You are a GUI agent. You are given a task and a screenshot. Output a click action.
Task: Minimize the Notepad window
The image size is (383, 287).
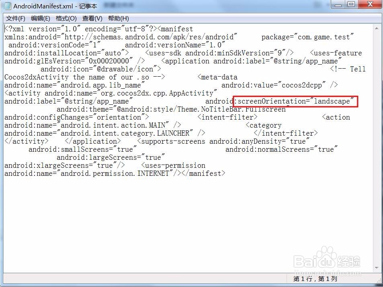[x=338, y=5]
